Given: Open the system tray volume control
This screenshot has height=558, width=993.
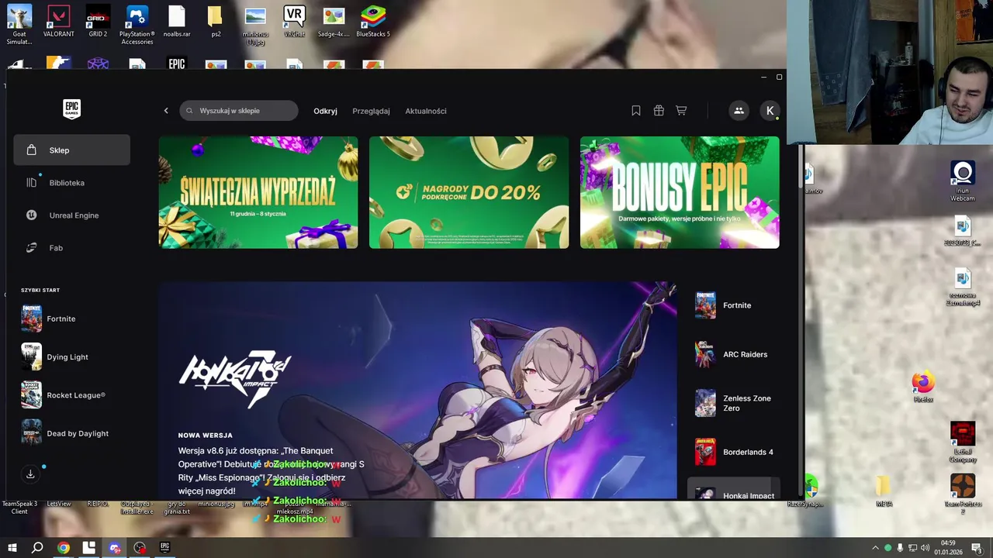Looking at the screenshot, I should (x=926, y=548).
